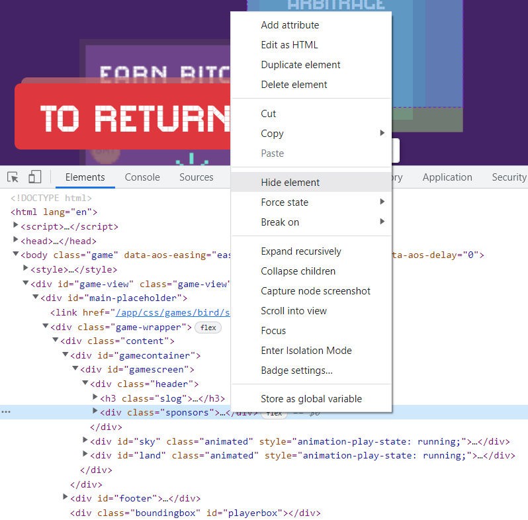Select the div id footer line
Screen dimensions: 528x520
pos(135,498)
